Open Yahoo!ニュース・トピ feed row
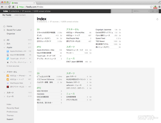 [79, 50]
